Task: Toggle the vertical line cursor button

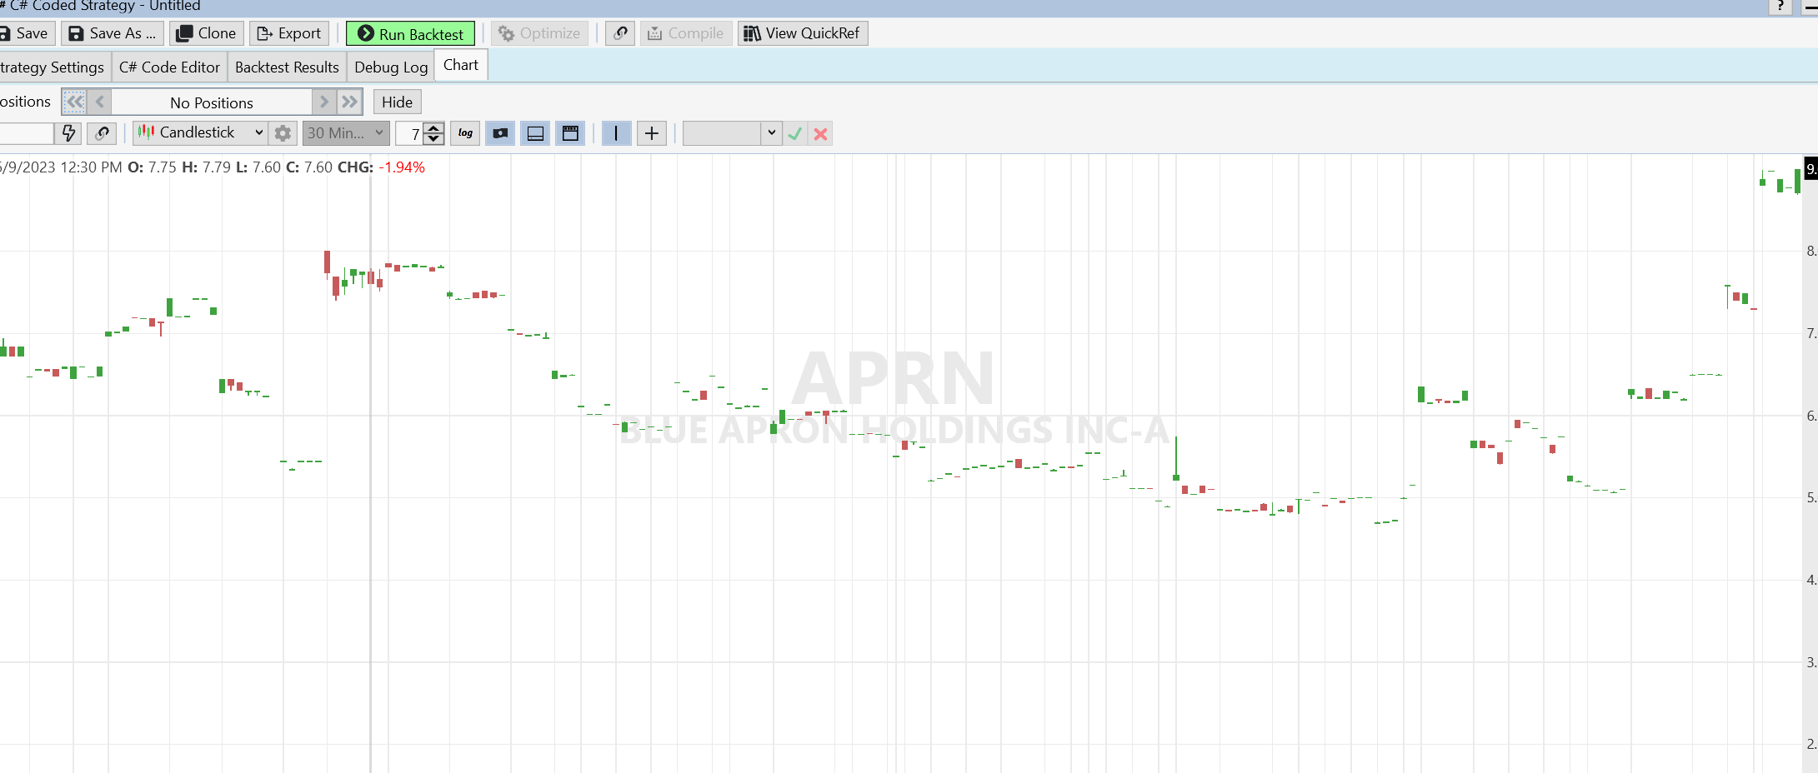Action: click(616, 133)
